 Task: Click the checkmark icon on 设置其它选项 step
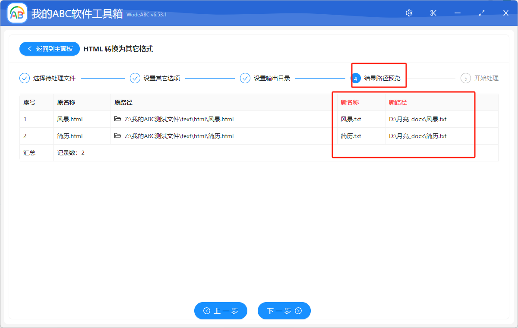click(x=135, y=78)
